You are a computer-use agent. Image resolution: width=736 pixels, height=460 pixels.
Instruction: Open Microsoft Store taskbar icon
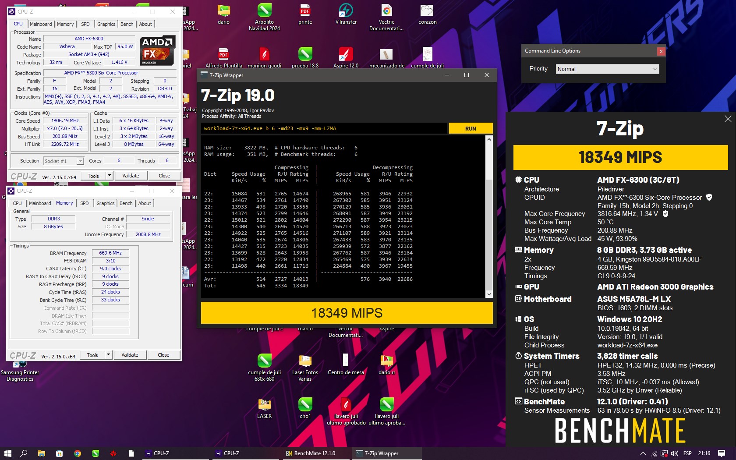coord(60,453)
